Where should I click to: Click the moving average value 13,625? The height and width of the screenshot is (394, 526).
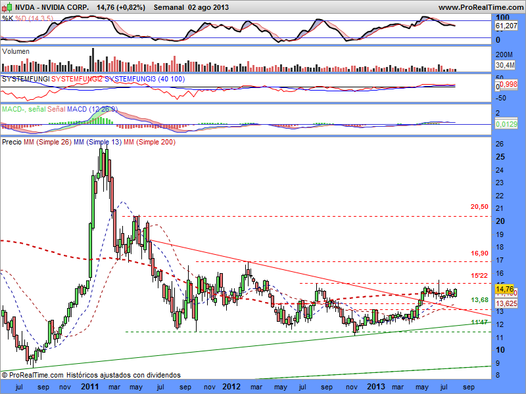pyautogui.click(x=506, y=303)
